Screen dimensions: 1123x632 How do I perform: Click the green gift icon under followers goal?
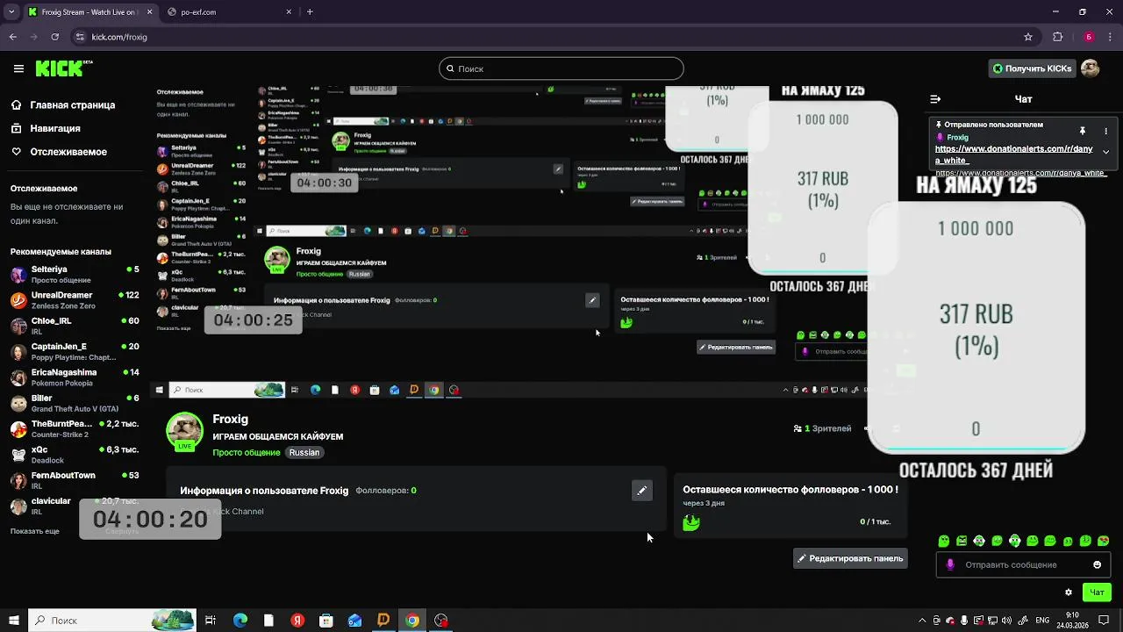(691, 522)
